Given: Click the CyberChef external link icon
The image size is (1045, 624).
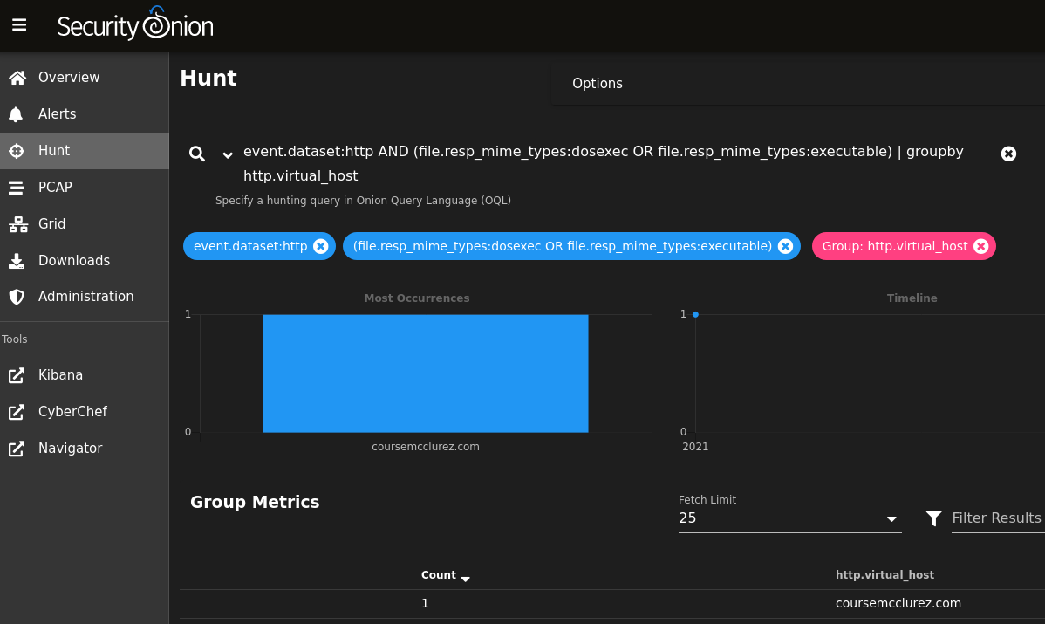Looking at the screenshot, I should click(x=17, y=412).
